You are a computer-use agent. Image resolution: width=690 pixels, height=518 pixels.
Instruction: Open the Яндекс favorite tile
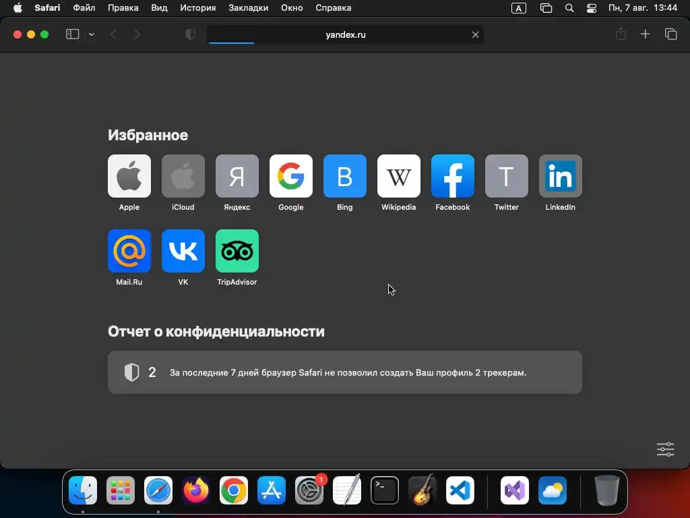237,176
